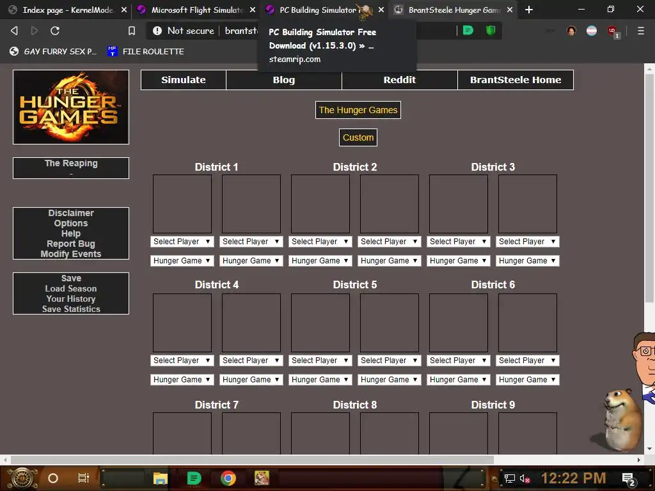Viewport: 655px width, 491px height.
Task: Open District 4 second Hunger Game dropdown
Action: (251, 380)
